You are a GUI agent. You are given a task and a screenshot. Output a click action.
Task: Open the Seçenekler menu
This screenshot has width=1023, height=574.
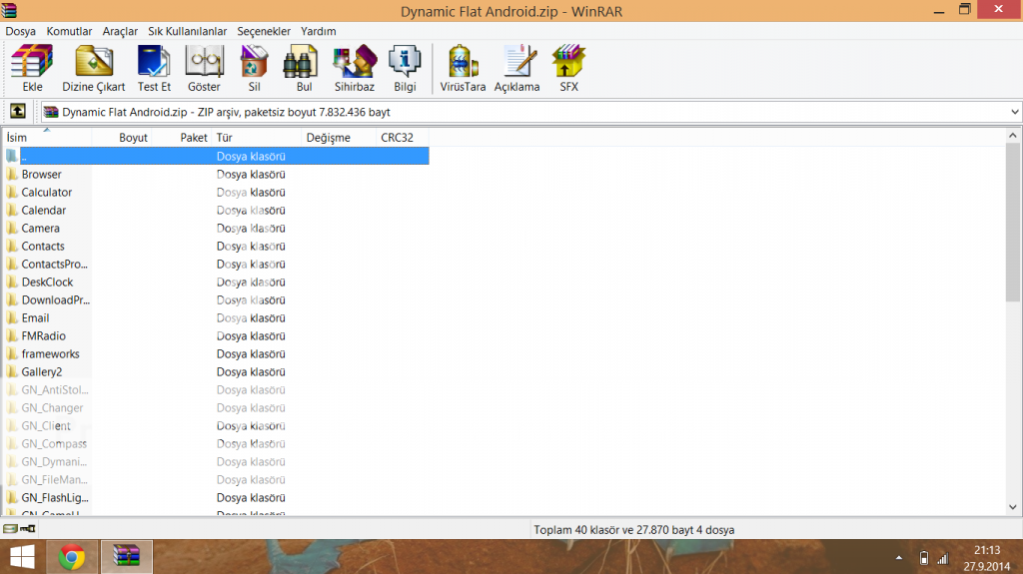[265, 31]
